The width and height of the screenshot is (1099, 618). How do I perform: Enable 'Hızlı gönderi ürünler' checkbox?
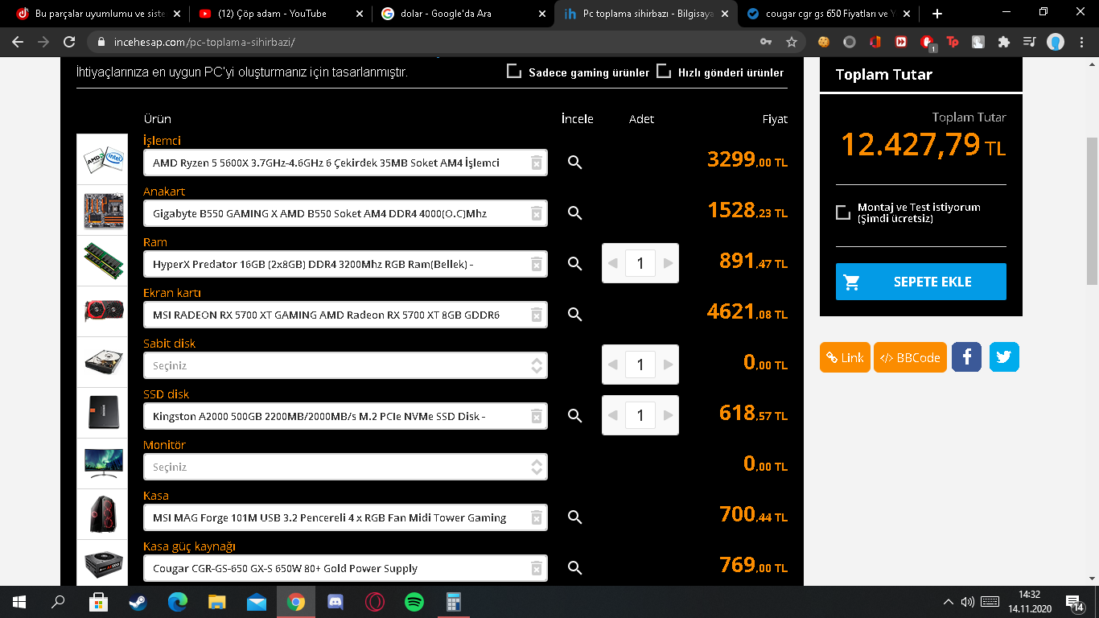point(664,72)
